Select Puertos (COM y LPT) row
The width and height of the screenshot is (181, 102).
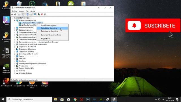tap(26, 68)
